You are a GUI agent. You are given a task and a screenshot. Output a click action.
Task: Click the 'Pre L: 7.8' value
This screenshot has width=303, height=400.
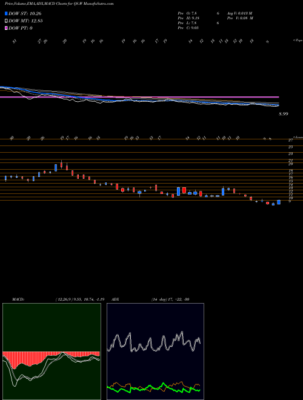tap(187, 23)
